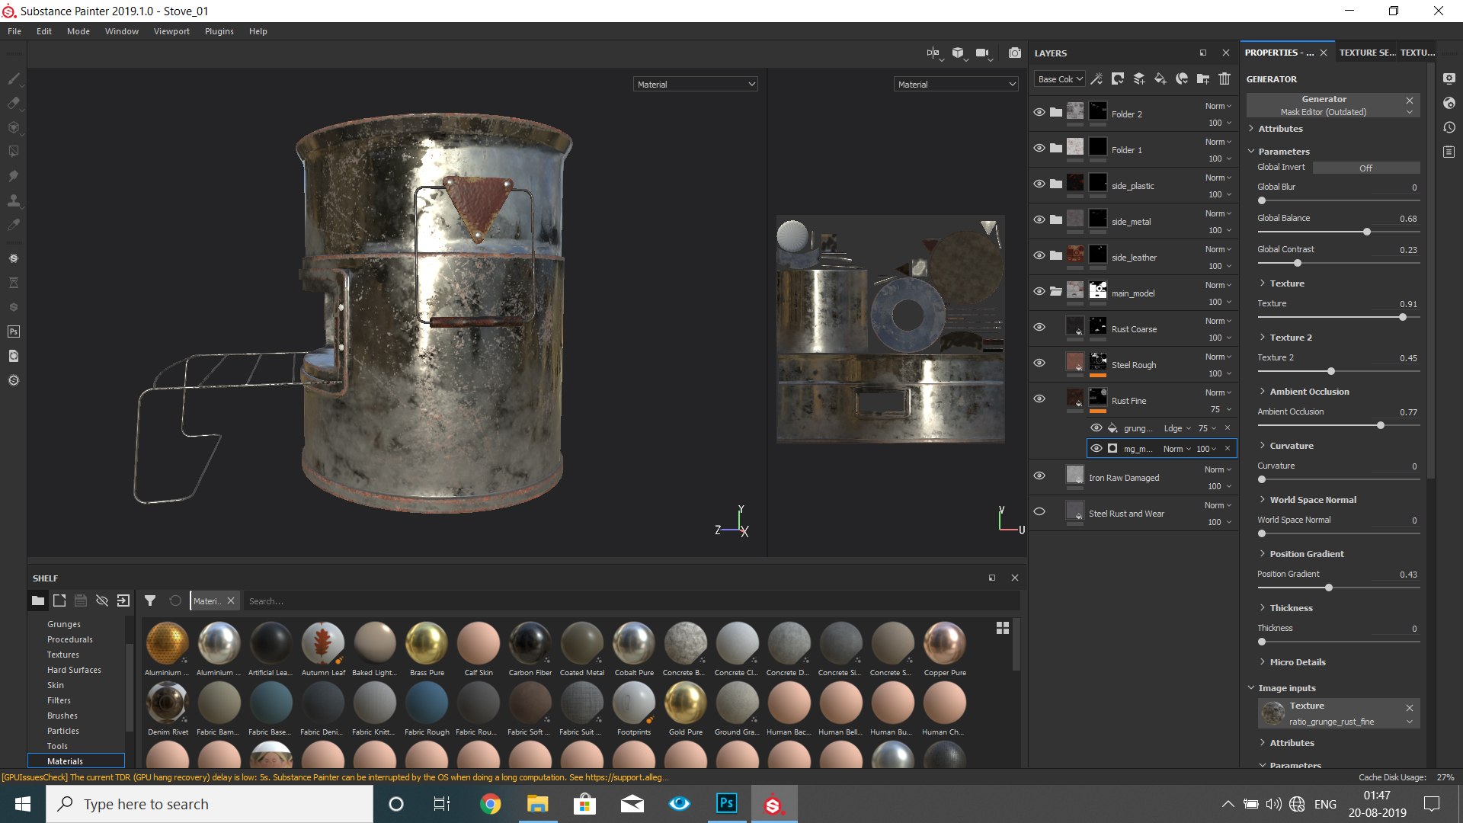Screen dimensions: 1463x823
Task: Select the Clone stamp tool
Action: tap(14, 200)
